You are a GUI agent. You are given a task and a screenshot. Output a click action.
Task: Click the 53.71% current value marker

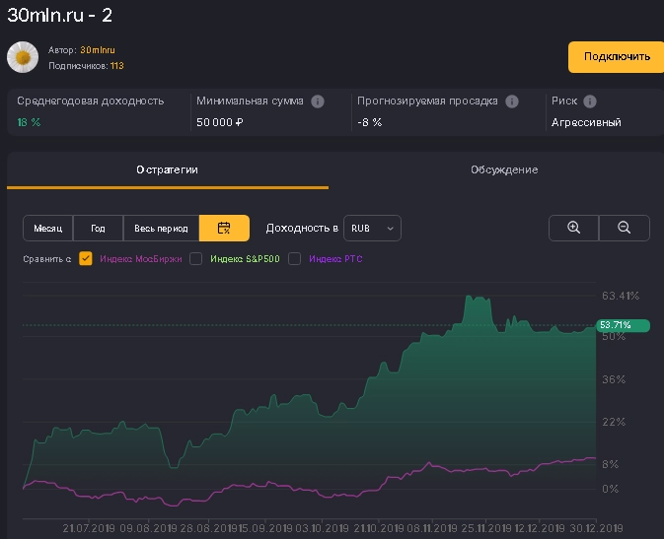(x=623, y=325)
